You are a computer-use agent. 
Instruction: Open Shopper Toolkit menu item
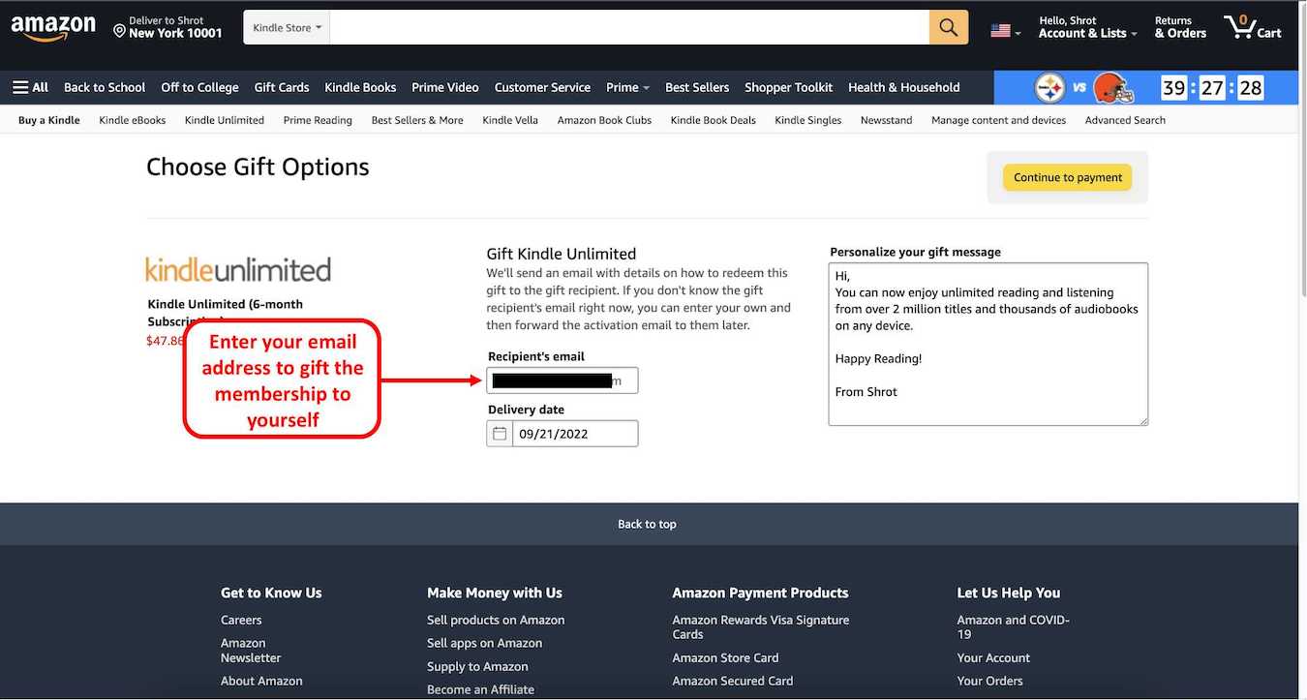(x=788, y=87)
